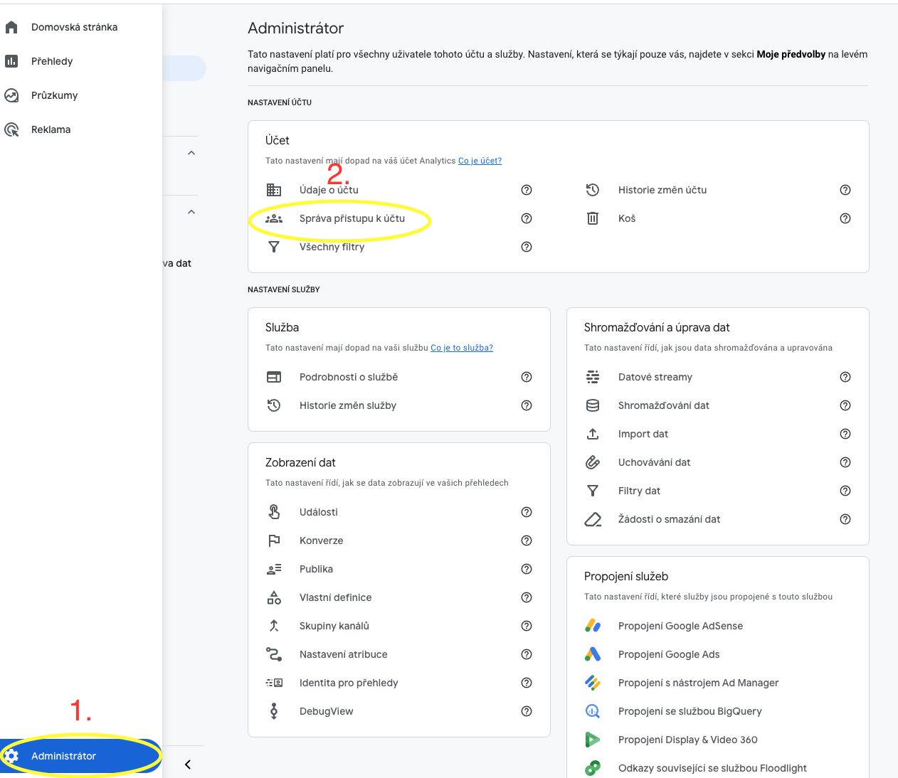Click the Ad Manager logo icon

tap(593, 683)
